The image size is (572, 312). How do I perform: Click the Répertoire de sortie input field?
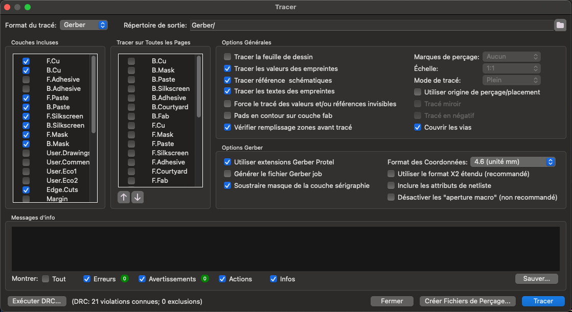371,25
